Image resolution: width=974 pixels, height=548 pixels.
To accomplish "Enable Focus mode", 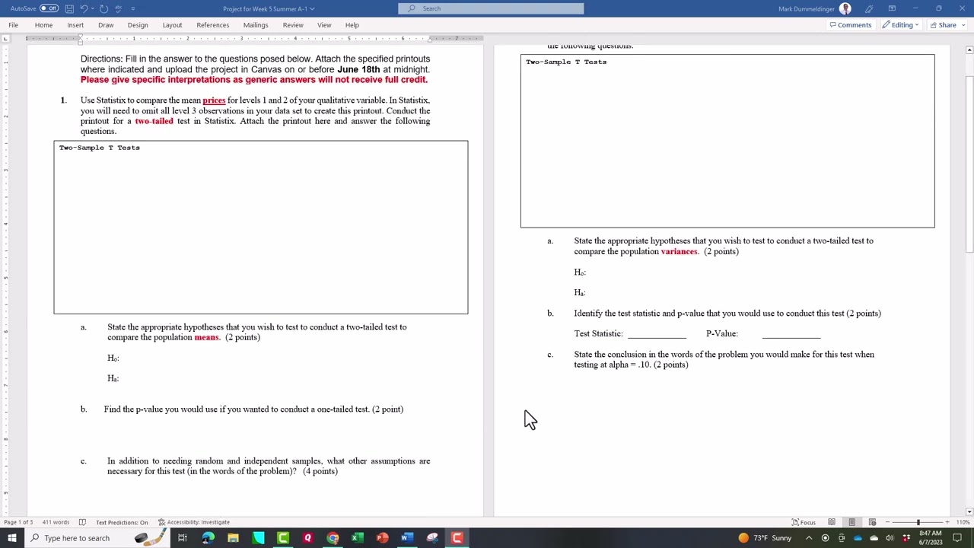I will pos(804,522).
